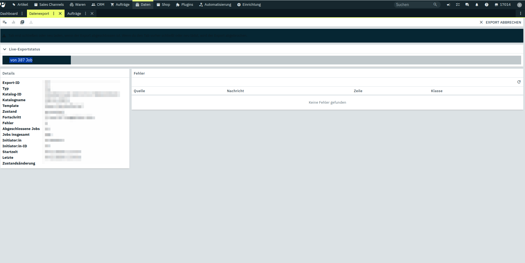Viewport: 525px width, 263px height.
Task: Click the export progress bar
Action: tap(262, 60)
